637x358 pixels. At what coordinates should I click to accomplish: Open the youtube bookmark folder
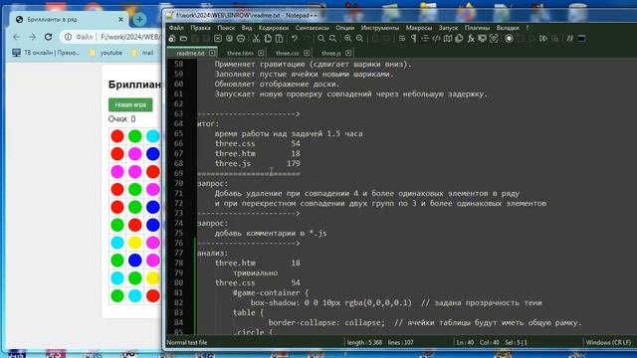point(106,53)
